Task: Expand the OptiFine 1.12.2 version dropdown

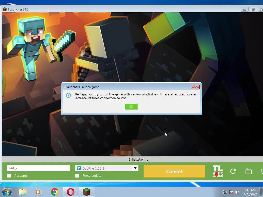Action: 135,168
